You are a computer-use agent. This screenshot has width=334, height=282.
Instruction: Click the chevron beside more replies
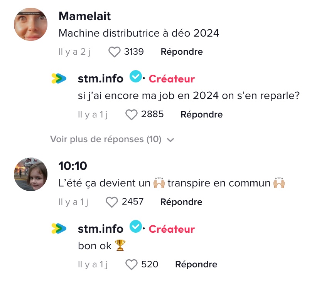[x=170, y=140]
